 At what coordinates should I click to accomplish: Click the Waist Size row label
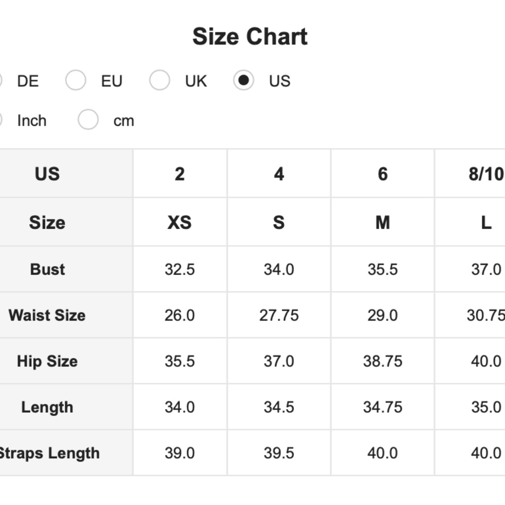[x=47, y=315]
